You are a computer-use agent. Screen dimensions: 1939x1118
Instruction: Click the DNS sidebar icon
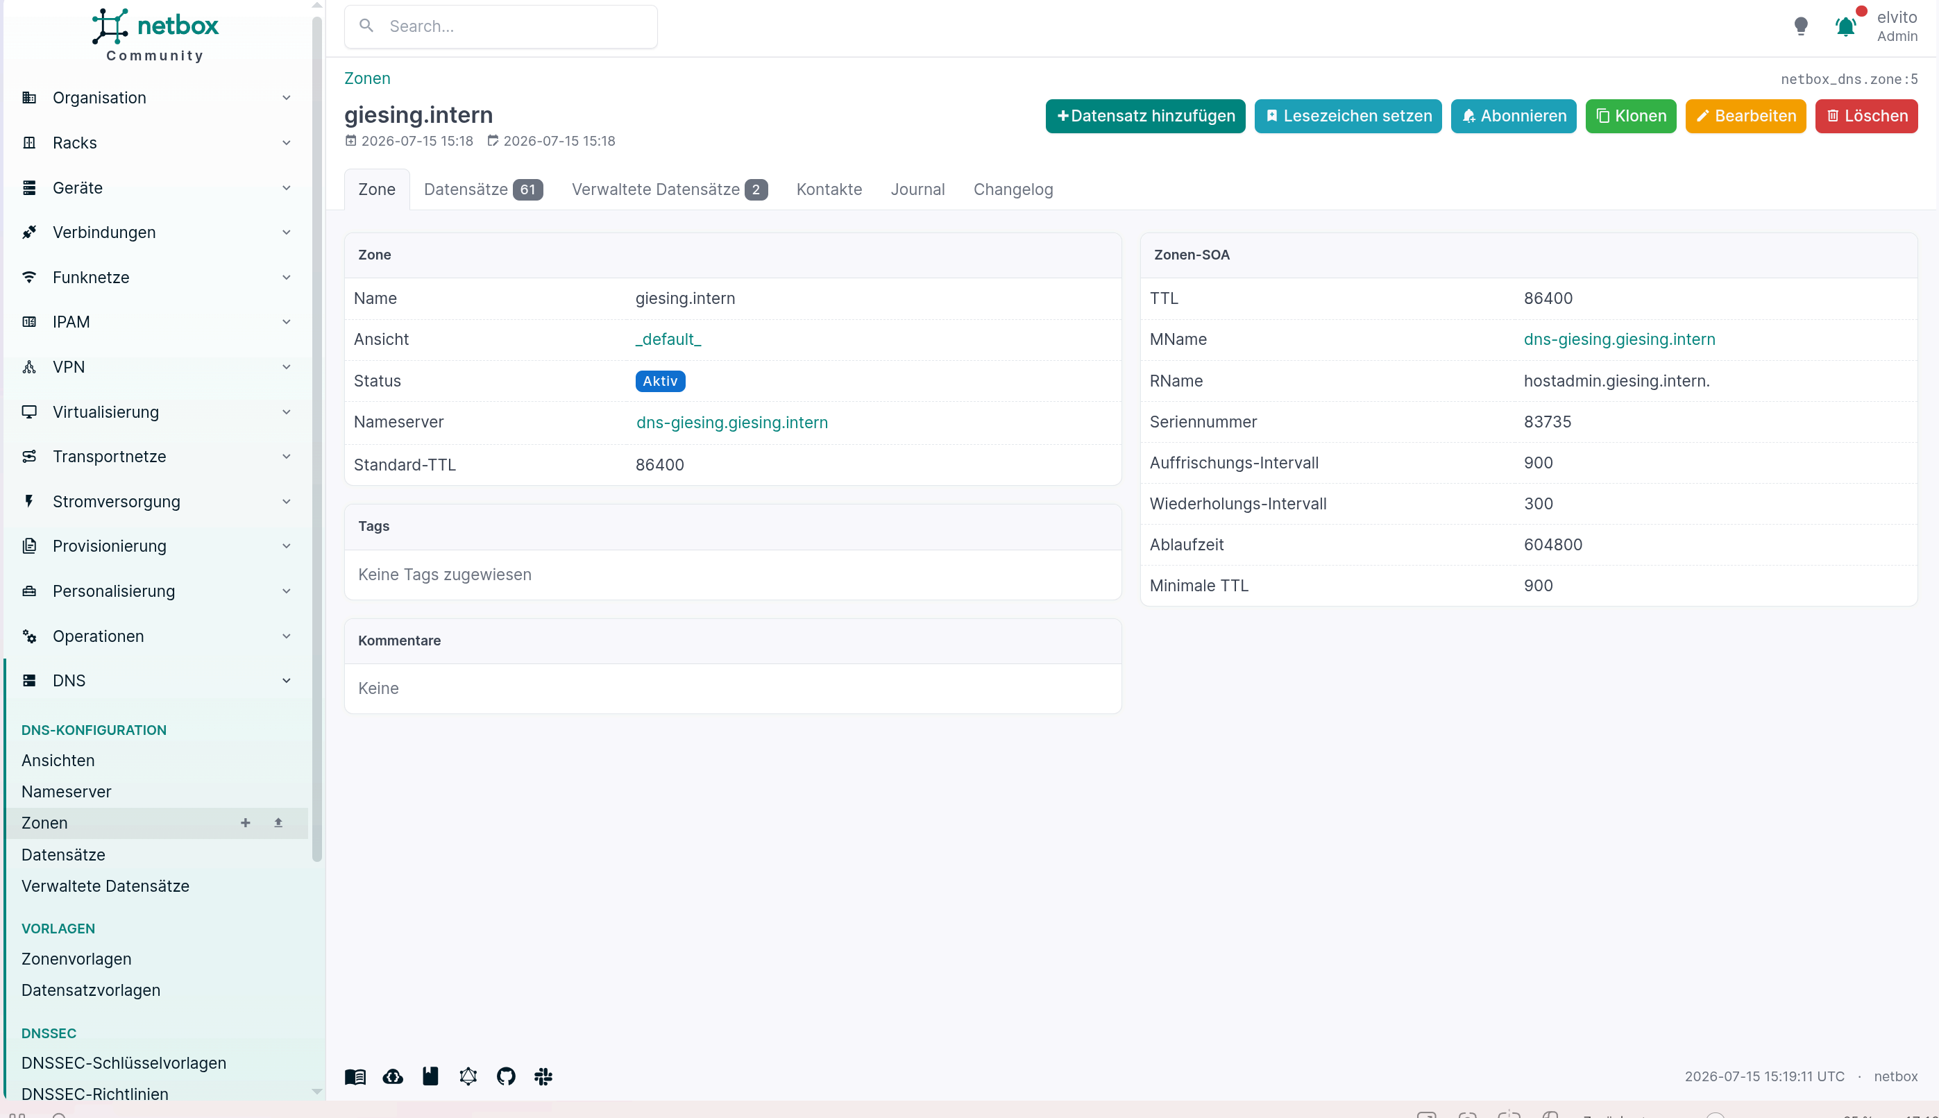(29, 681)
